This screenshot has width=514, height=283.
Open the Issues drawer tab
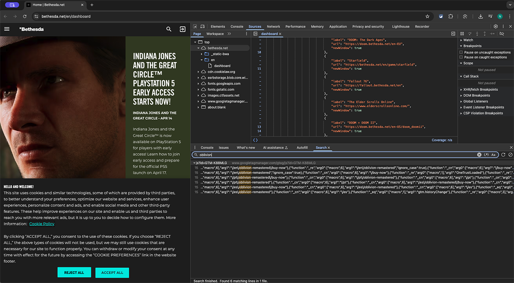[x=224, y=148]
